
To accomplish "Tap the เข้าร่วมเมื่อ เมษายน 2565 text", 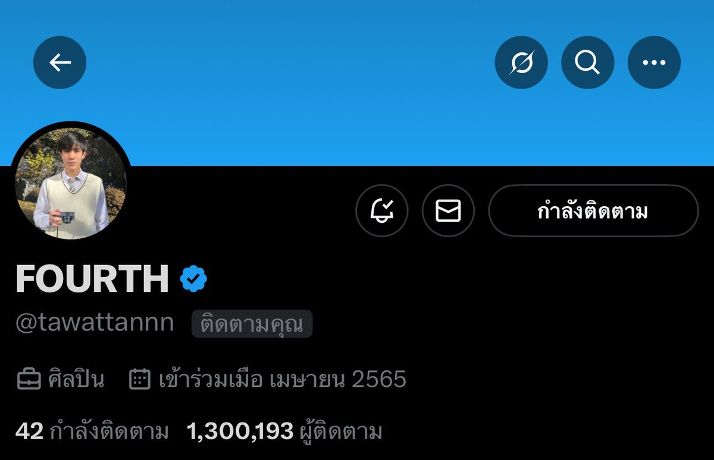I will pos(283,379).
